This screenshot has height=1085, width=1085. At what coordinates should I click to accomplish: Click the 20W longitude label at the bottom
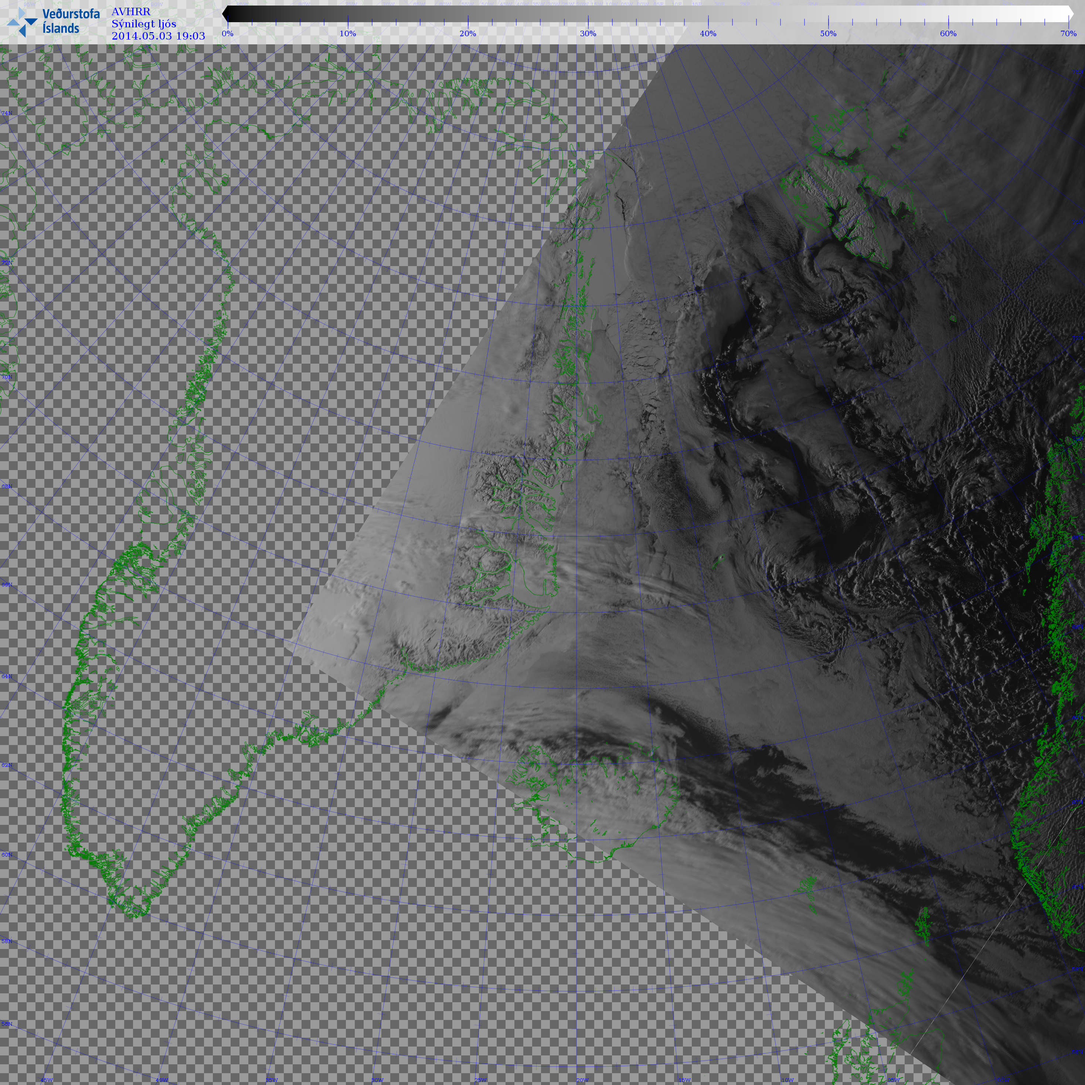pos(582,1080)
